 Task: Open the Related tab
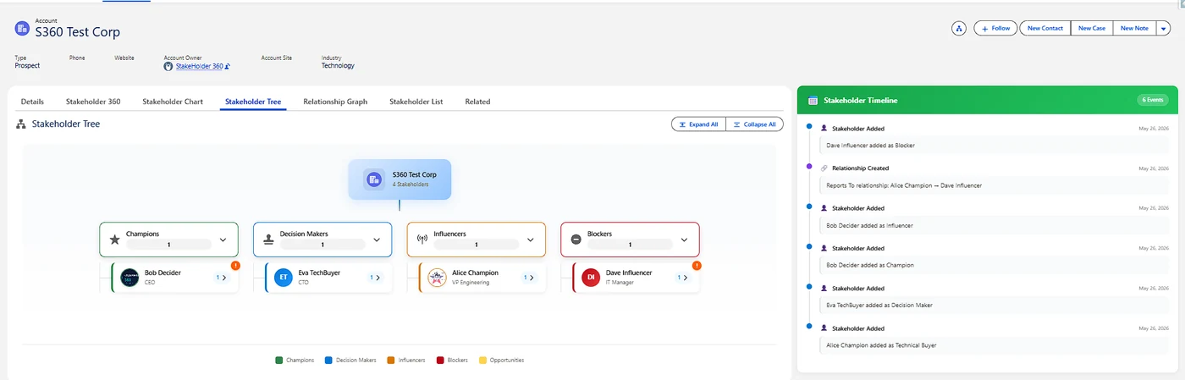pyautogui.click(x=477, y=102)
